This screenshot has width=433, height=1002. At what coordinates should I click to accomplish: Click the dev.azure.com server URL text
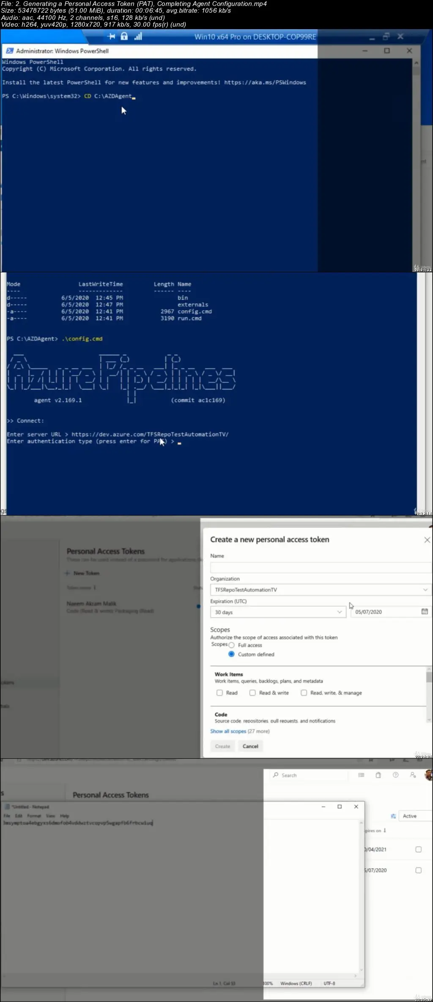point(150,434)
